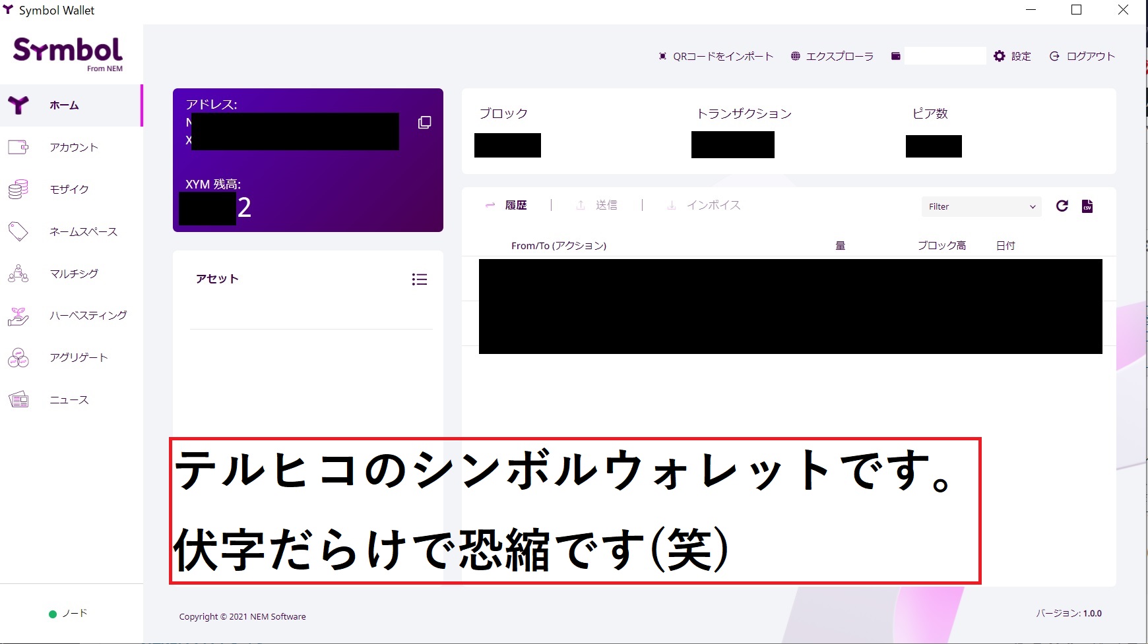Click the logout arrow icon
The image size is (1148, 644).
coord(1054,57)
